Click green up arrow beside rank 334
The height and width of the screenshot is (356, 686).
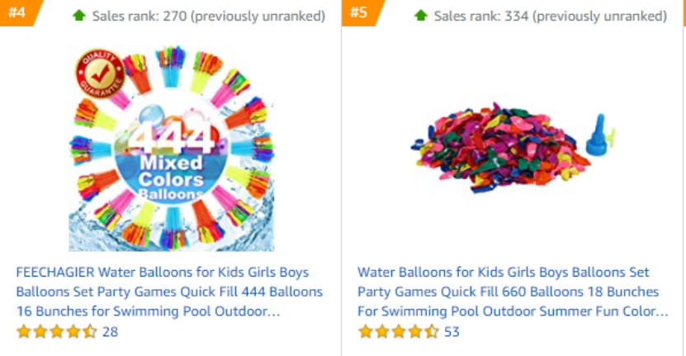[x=421, y=16]
